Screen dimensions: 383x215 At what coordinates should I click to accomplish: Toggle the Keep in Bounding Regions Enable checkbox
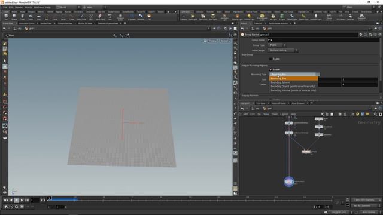pos(270,70)
